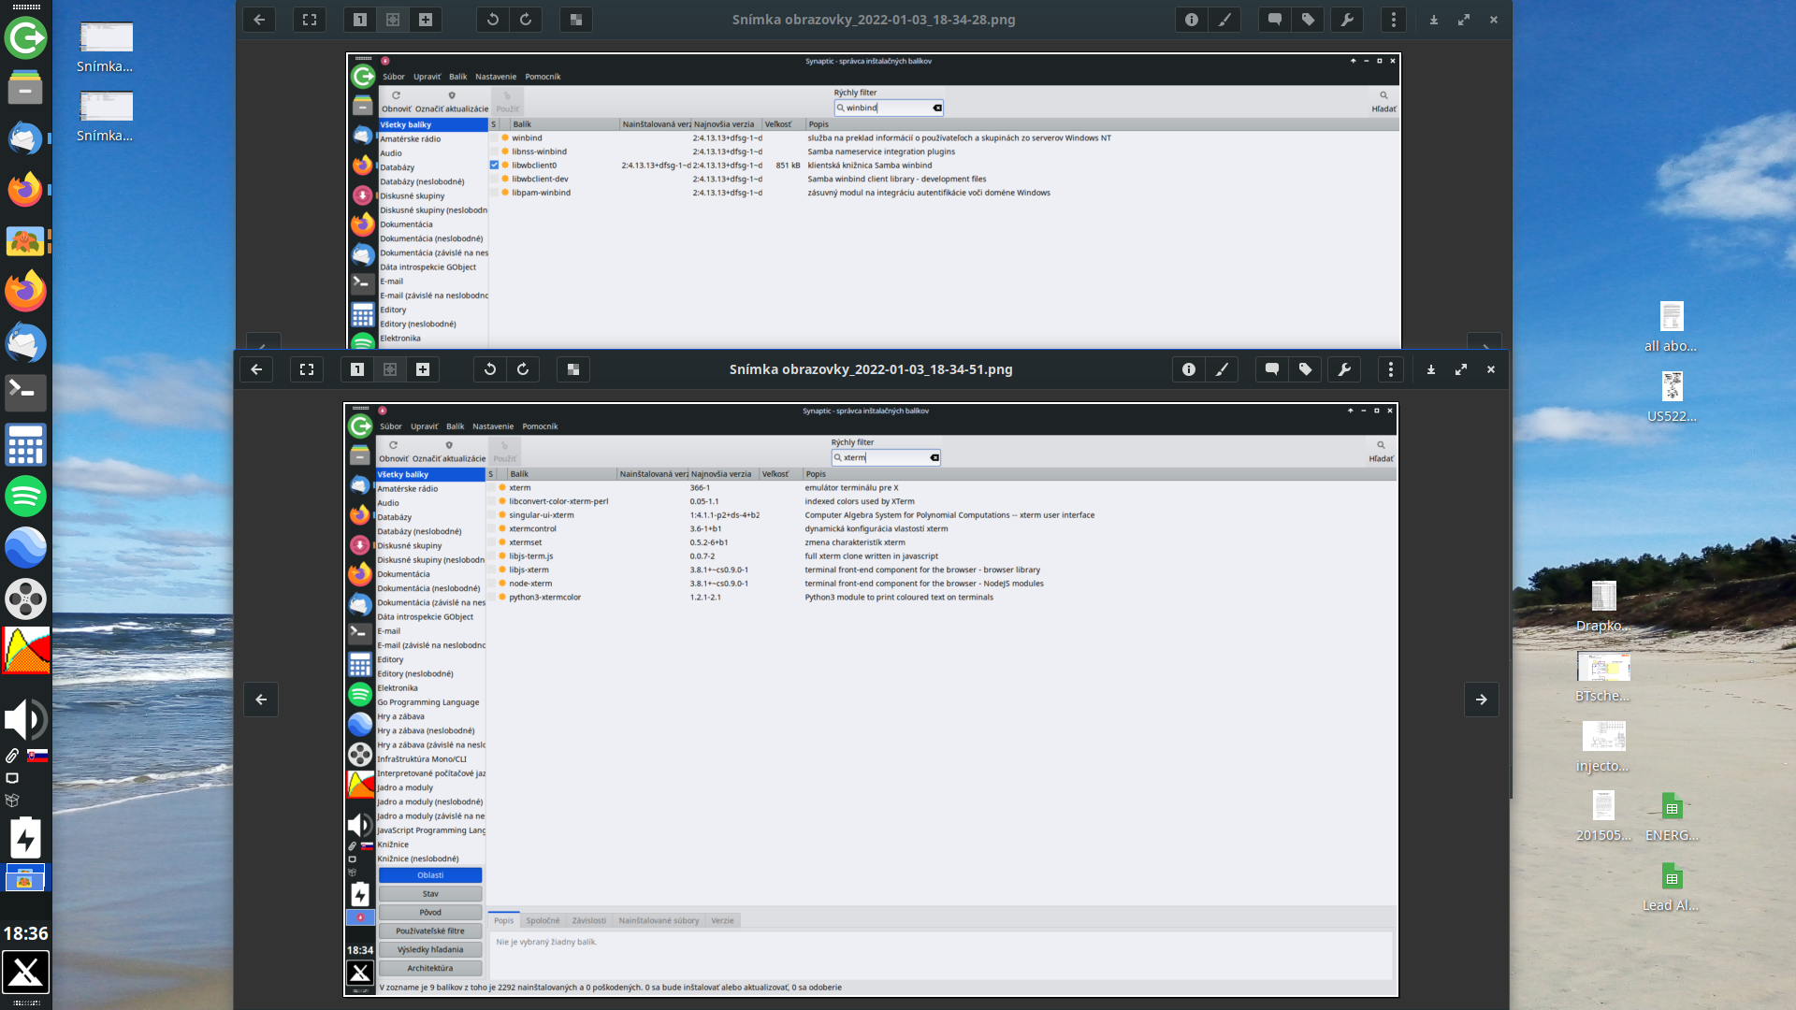1796x1010 pixels.
Task: Click download arrow in 18-34-51.png viewer titlebar
Action: point(1431,369)
